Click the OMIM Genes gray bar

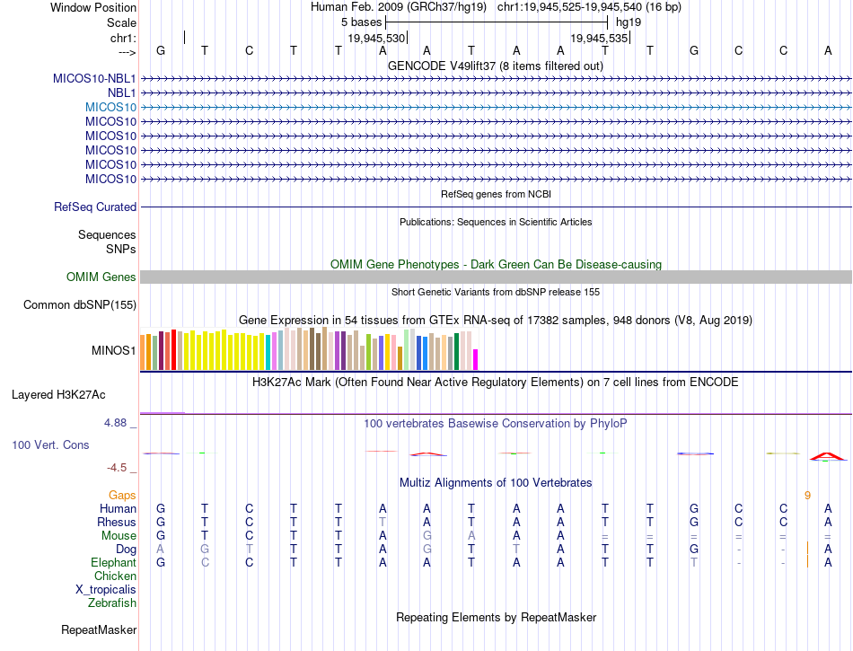[496, 277]
